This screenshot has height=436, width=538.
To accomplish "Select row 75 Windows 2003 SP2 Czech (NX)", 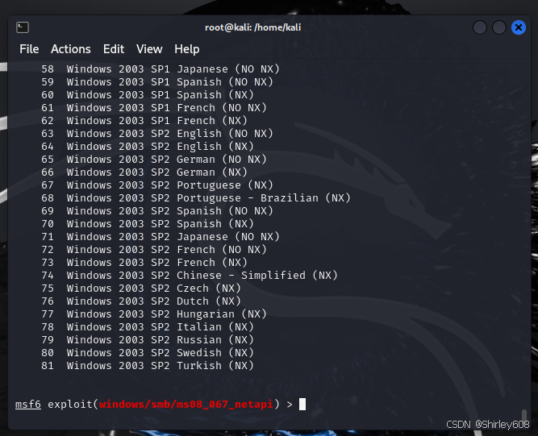I will [x=141, y=289].
